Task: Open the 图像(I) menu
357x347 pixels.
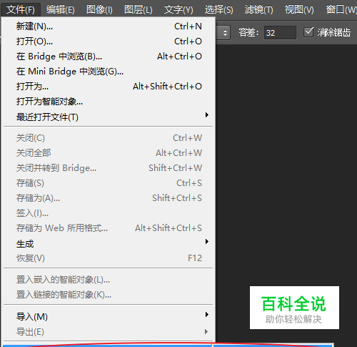Action: tap(99, 10)
